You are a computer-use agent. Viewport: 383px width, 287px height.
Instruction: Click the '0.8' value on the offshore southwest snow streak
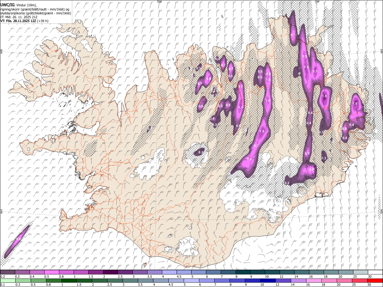tap(18, 239)
